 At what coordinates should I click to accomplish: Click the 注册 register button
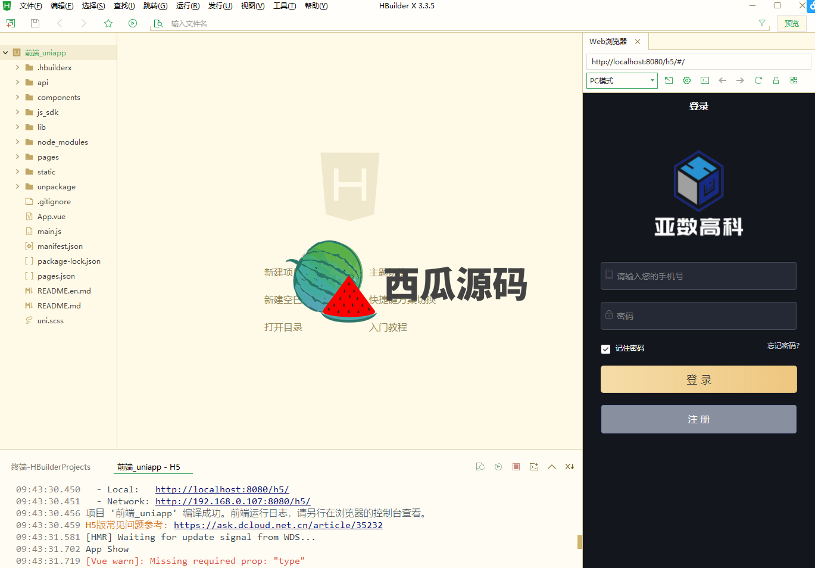coord(699,419)
